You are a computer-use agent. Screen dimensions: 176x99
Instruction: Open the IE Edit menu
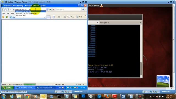coord(8,13)
